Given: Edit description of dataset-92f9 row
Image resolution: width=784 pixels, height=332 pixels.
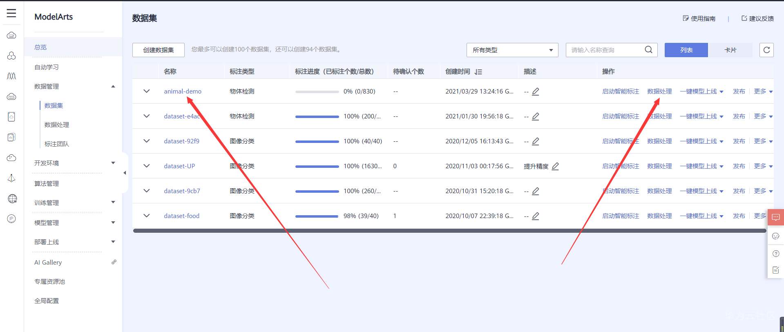Looking at the screenshot, I should pyautogui.click(x=536, y=141).
